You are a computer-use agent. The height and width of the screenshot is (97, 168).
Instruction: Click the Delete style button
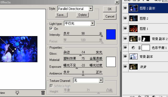(x=82, y=15)
